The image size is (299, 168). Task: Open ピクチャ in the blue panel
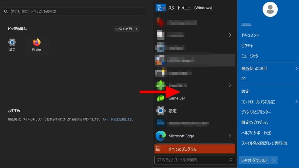click(247, 45)
